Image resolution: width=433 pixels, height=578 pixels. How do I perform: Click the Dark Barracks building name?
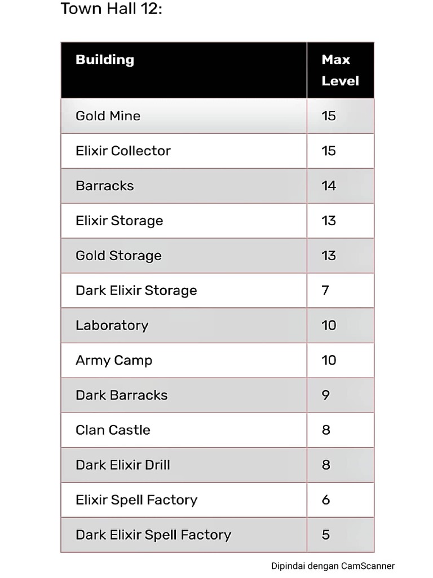tap(122, 395)
